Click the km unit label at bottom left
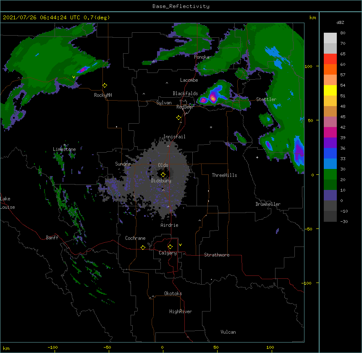The height and width of the screenshot is (353, 362). 6,348
